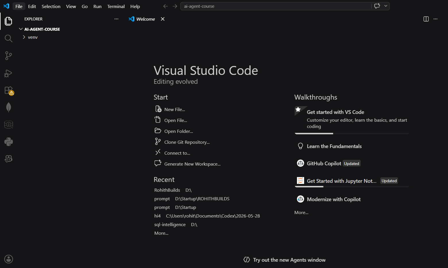Viewport: 448px width, 268px height.
Task: Click the ai-agent-course command center search box
Action: click(x=276, y=6)
